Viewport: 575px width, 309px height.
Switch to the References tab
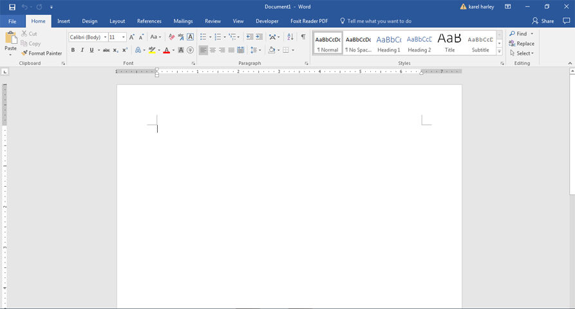149,21
